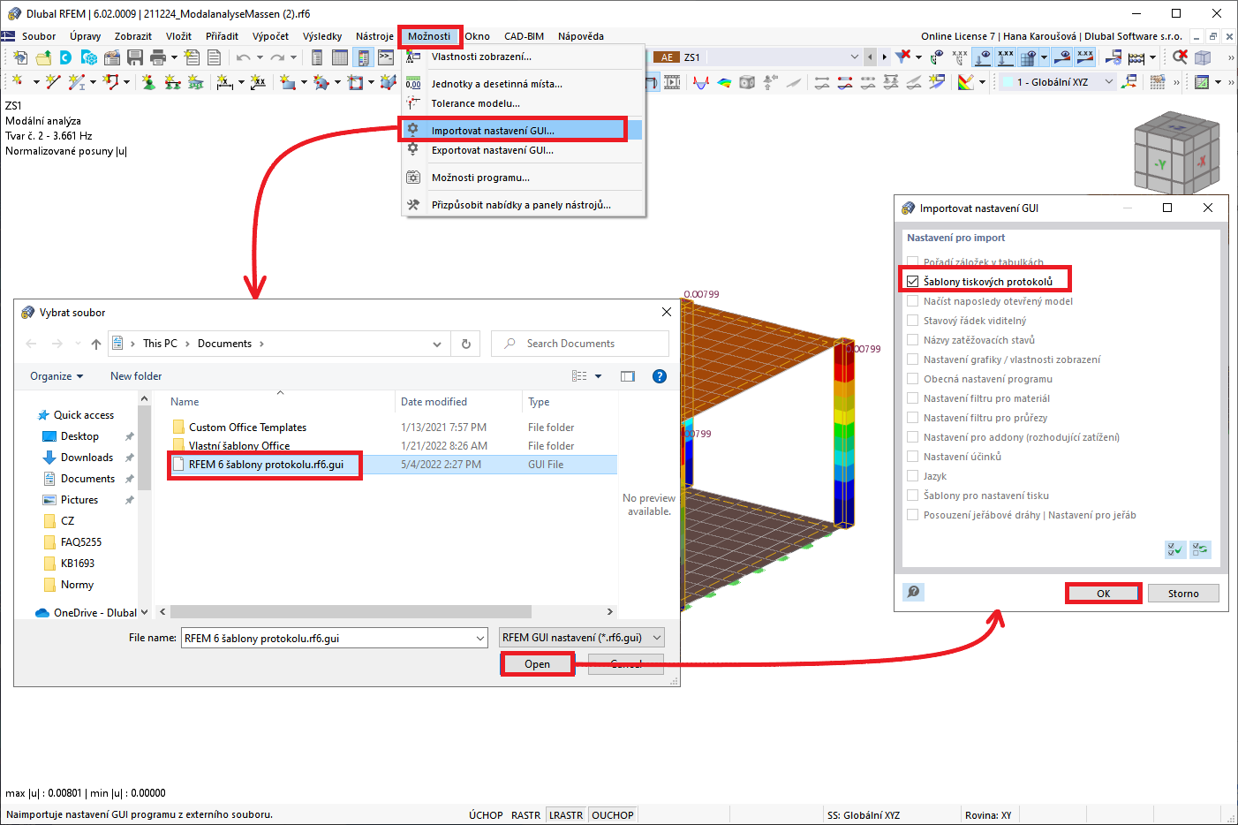The width and height of the screenshot is (1238, 825).
Task: Click OK in the import dialog
Action: pos(1104,594)
